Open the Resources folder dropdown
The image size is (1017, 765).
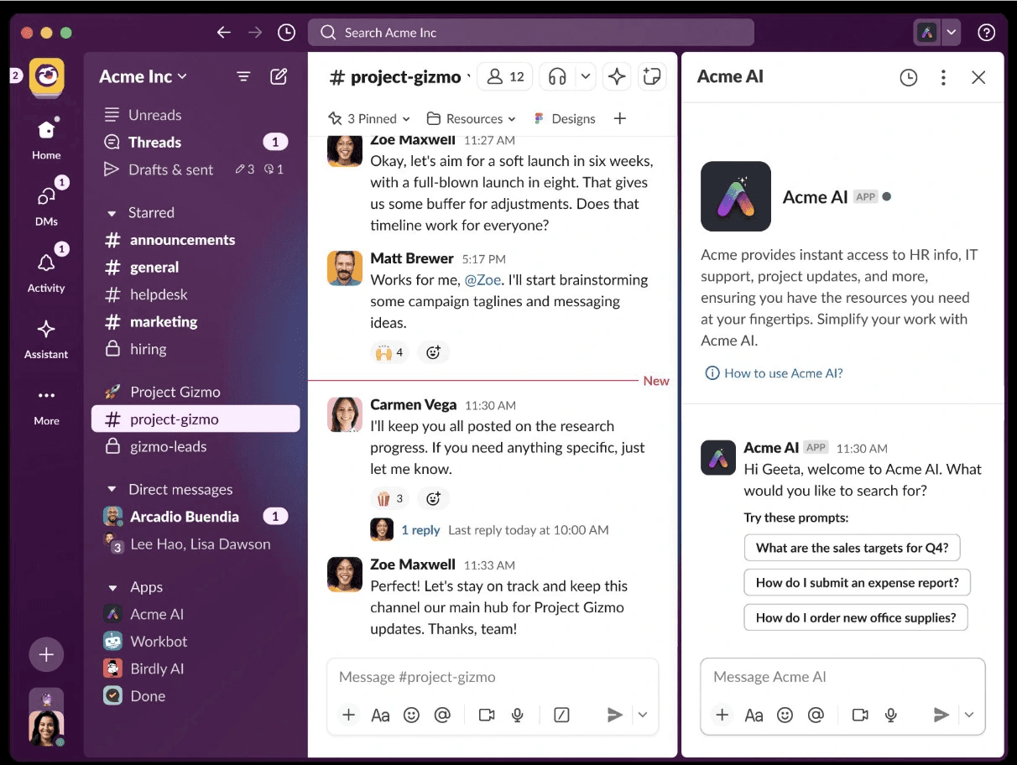tap(472, 118)
